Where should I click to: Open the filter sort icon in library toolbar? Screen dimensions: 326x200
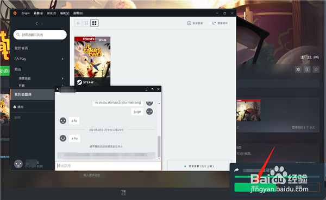tap(214, 23)
